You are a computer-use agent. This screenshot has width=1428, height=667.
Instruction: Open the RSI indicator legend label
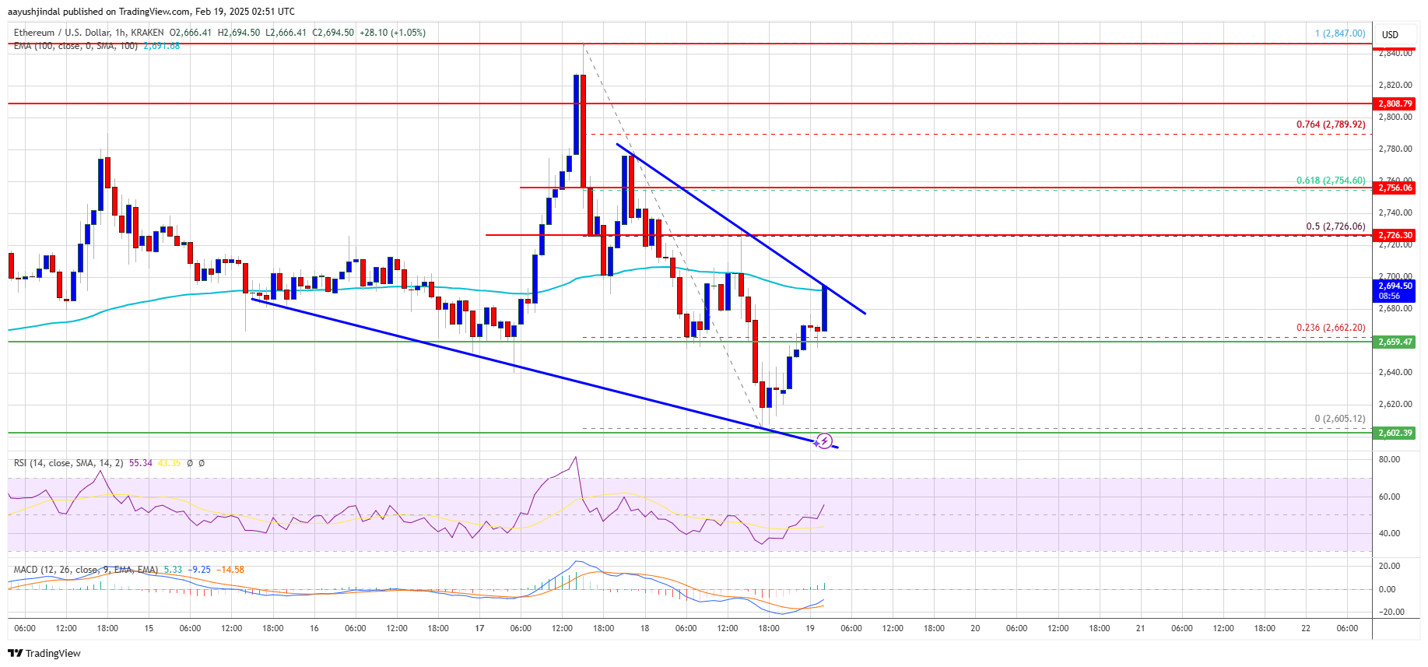[x=68, y=463]
